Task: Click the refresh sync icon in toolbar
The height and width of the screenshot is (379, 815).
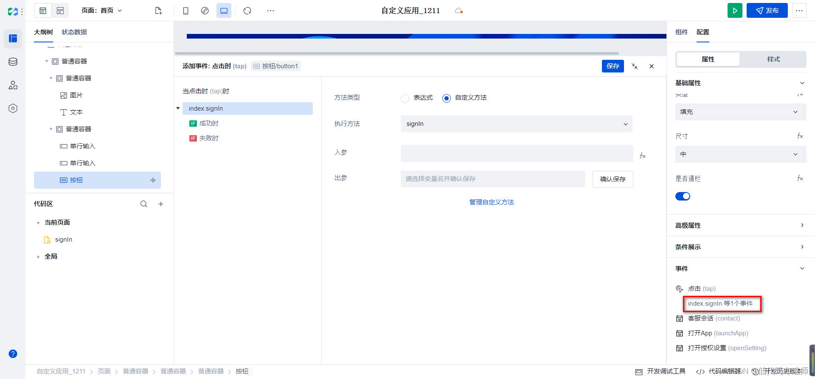Action: [x=247, y=11]
